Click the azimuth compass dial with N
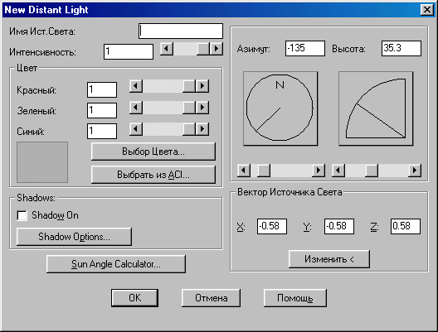The width and height of the screenshot is (438, 332). click(280, 108)
